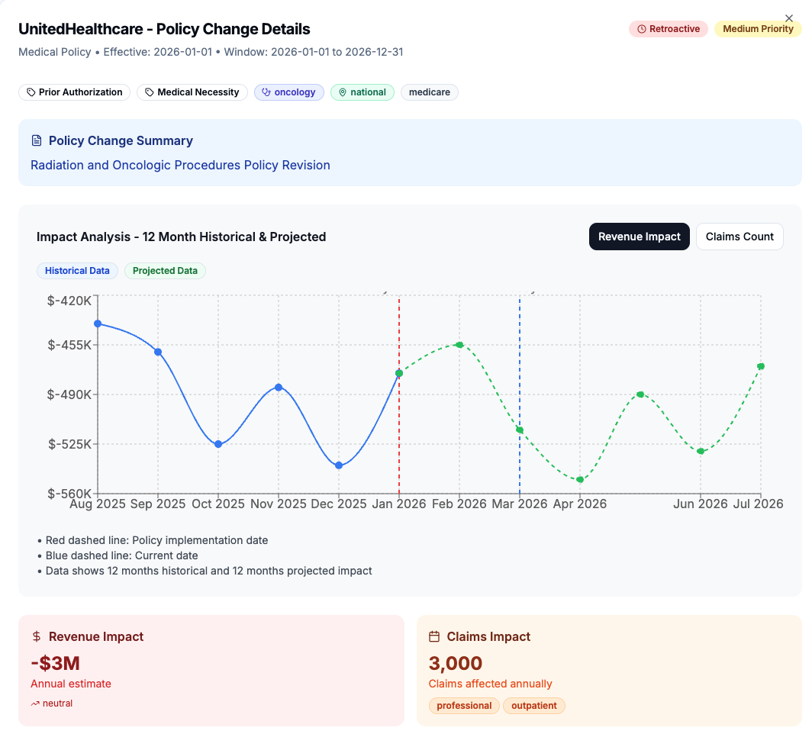
Task: Click the $-560K y-axis label
Action: tap(69, 494)
